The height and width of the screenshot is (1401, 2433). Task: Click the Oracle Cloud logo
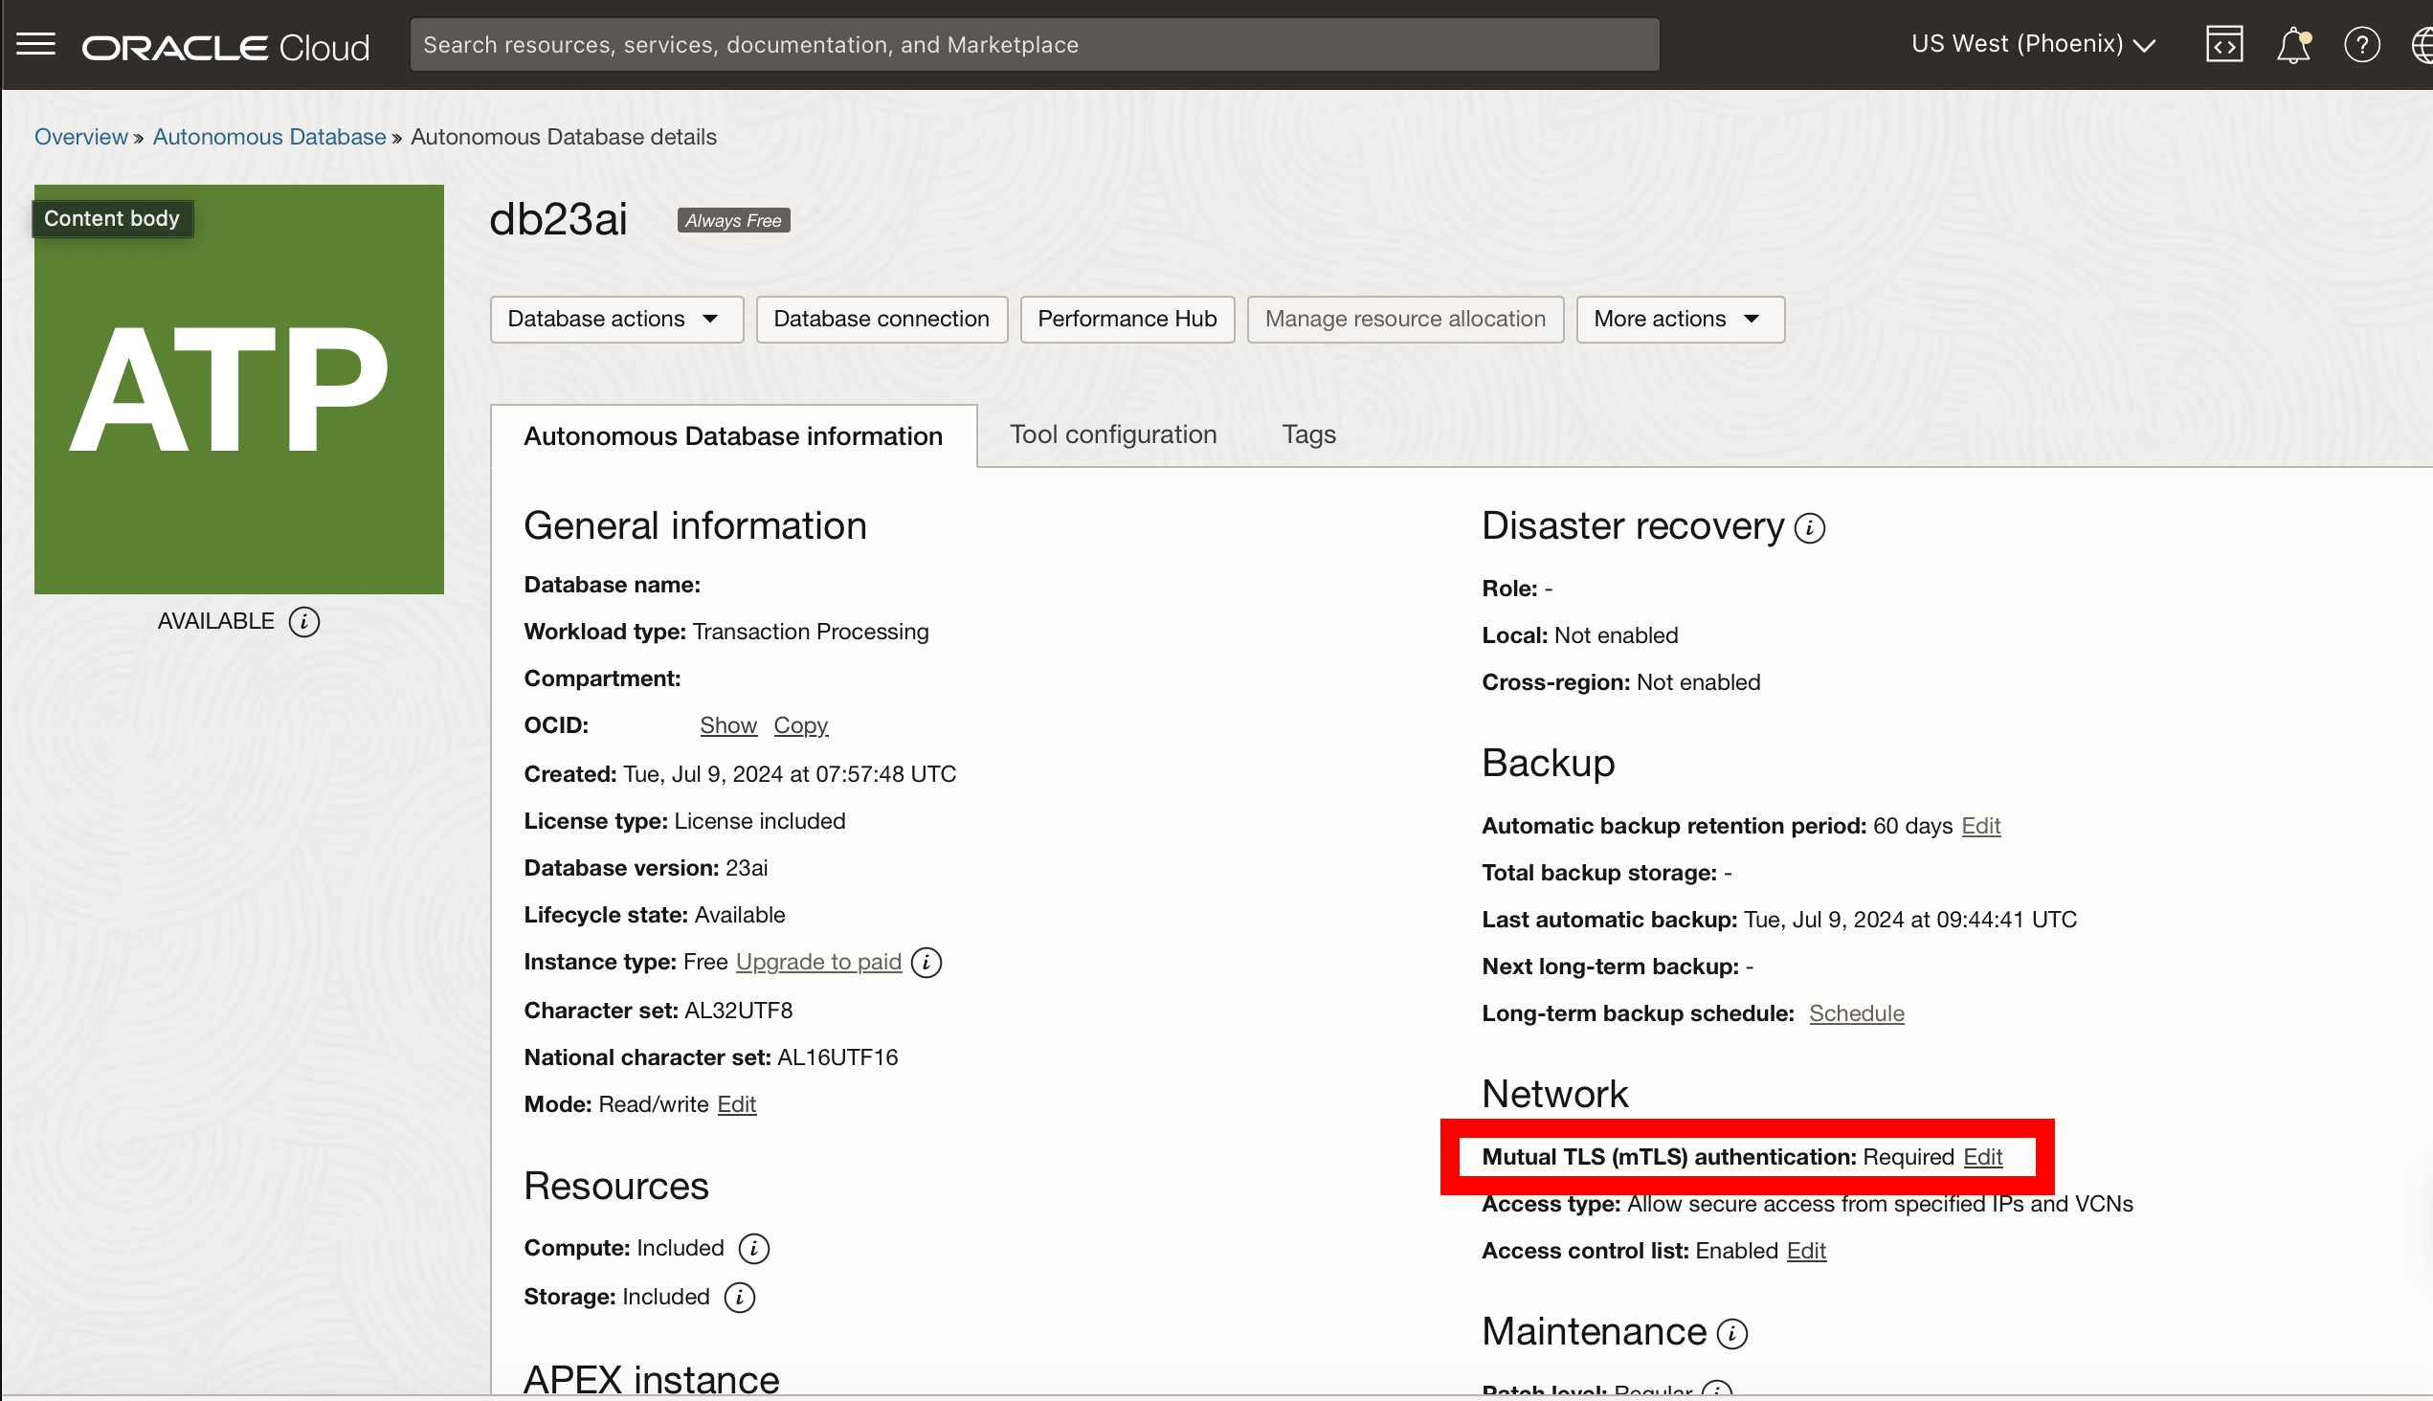tap(225, 47)
